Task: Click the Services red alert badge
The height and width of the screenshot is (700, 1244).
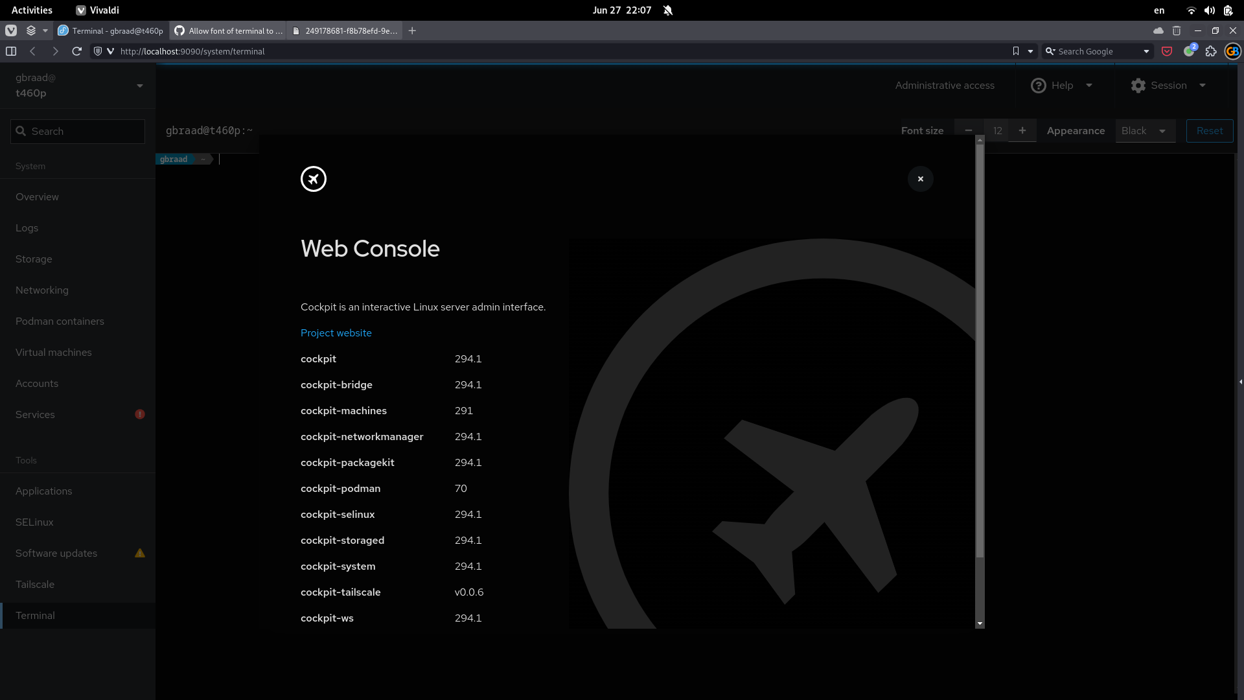Action: 139,414
